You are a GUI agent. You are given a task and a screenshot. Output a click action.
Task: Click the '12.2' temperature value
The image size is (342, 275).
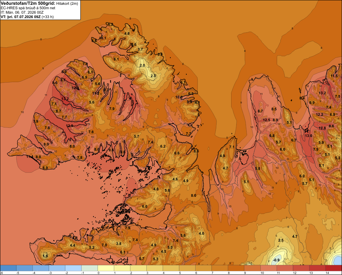coord(319,115)
